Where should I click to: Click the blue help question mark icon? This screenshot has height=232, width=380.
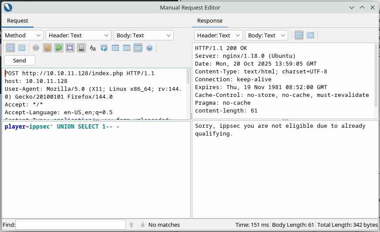coord(149,48)
